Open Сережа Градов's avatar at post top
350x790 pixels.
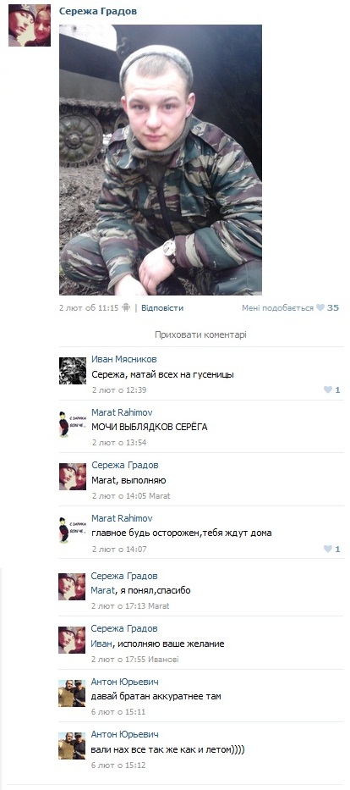pos(30,25)
